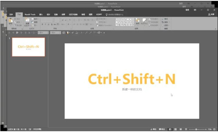
Task: Switch to Slide Sorter view icon
Action: pos(175,129)
